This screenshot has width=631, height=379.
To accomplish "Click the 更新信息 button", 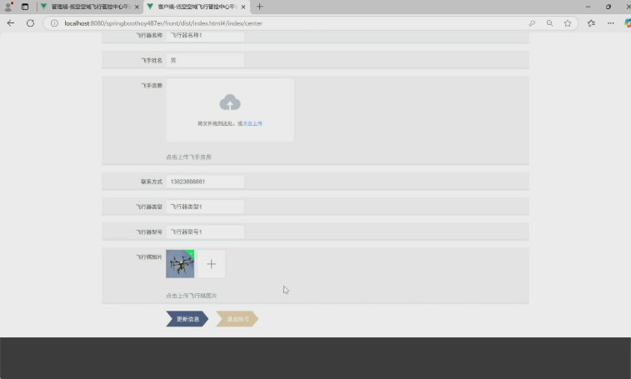I will [x=187, y=319].
